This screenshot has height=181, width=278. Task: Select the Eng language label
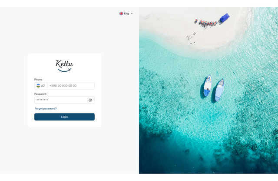click(x=126, y=13)
